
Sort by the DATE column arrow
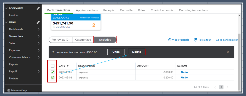click(x=68, y=66)
